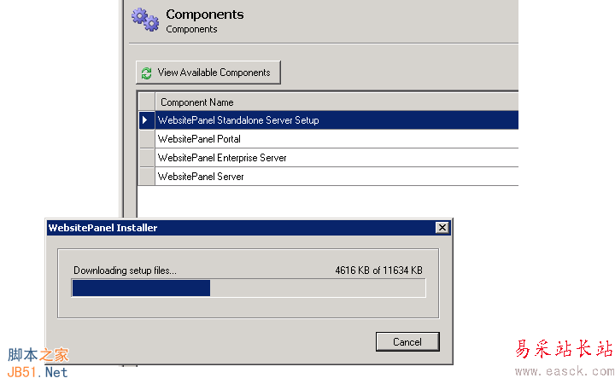Choose the WebsitePanel Enterprise Server row
This screenshot has width=615, height=384.
[x=222, y=158]
